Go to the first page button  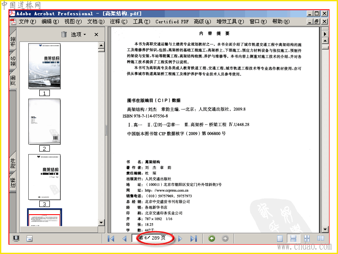(111, 239)
